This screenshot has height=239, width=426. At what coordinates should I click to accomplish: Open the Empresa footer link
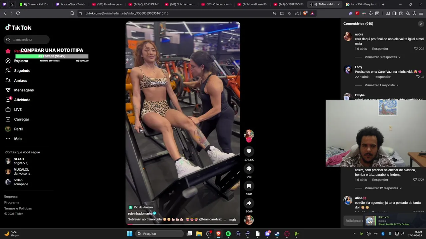pos(11,197)
